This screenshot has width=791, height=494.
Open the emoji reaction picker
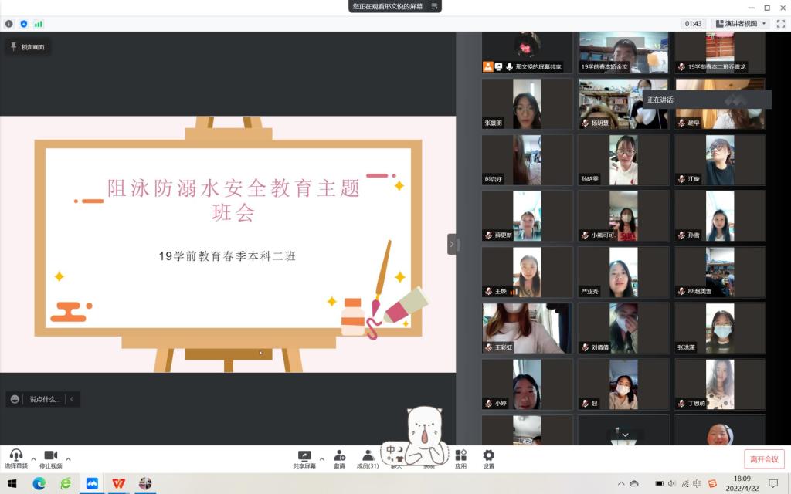click(15, 399)
